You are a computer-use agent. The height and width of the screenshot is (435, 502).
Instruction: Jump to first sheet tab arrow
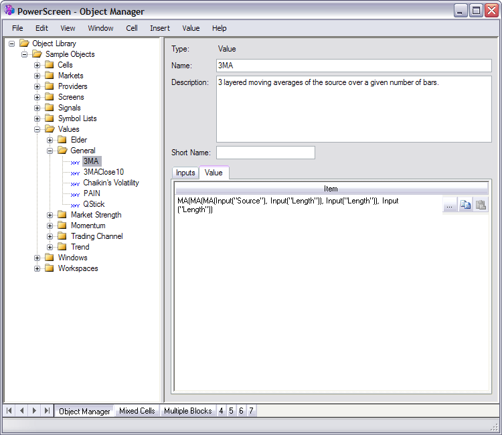[x=10, y=410]
